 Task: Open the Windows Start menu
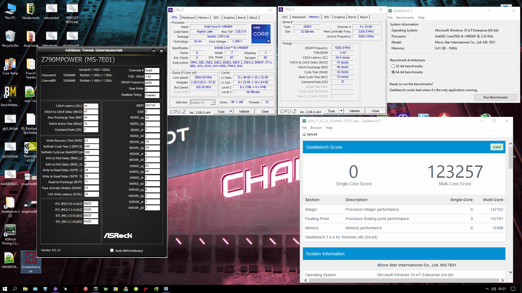tap(5, 289)
